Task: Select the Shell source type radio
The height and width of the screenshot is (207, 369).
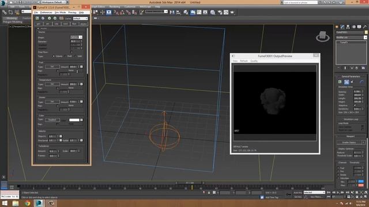Action: coord(65,56)
